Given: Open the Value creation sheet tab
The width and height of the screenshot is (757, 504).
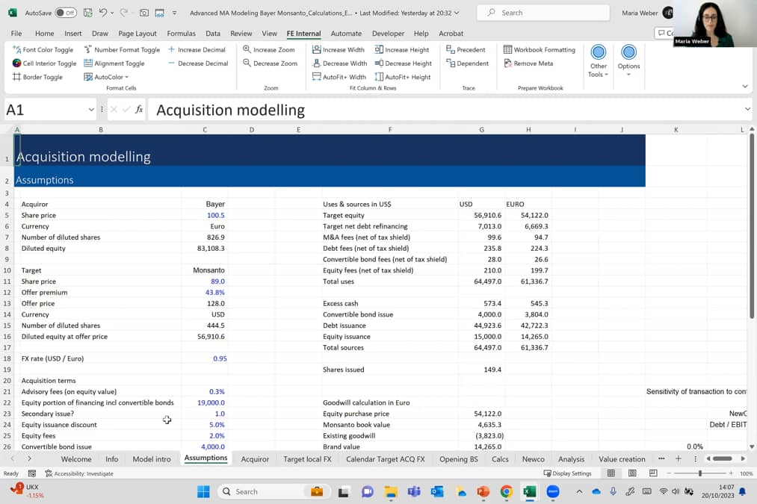Looking at the screenshot, I should click(x=622, y=459).
